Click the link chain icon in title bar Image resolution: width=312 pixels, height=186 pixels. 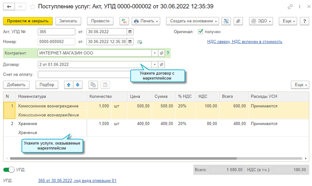tap(290, 7)
